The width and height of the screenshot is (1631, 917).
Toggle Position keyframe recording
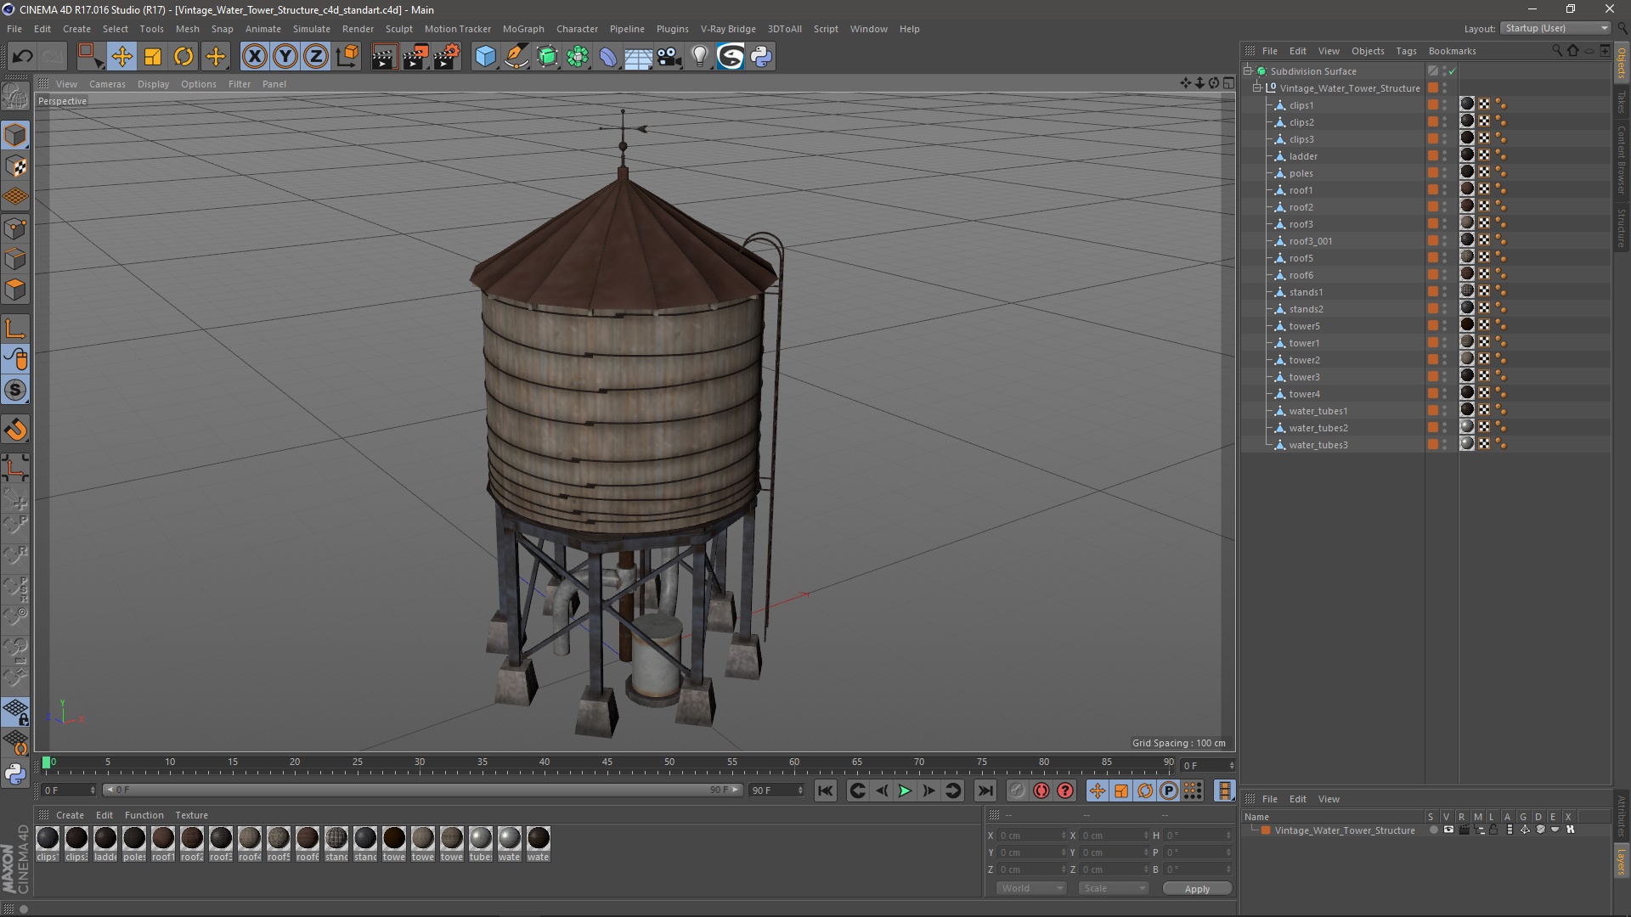[1097, 791]
